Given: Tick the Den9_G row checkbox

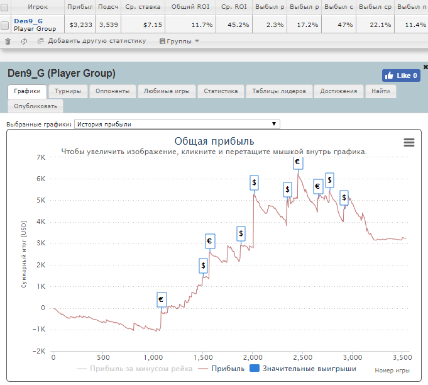Looking at the screenshot, I should pos(4,25).
